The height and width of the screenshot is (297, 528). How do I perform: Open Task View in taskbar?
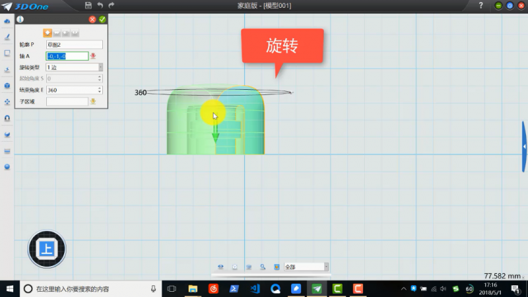172,289
